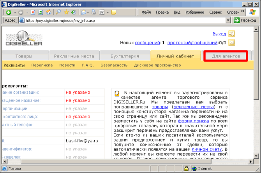Follow the рекламные места link
261x173 pixels.
pos(194,107)
